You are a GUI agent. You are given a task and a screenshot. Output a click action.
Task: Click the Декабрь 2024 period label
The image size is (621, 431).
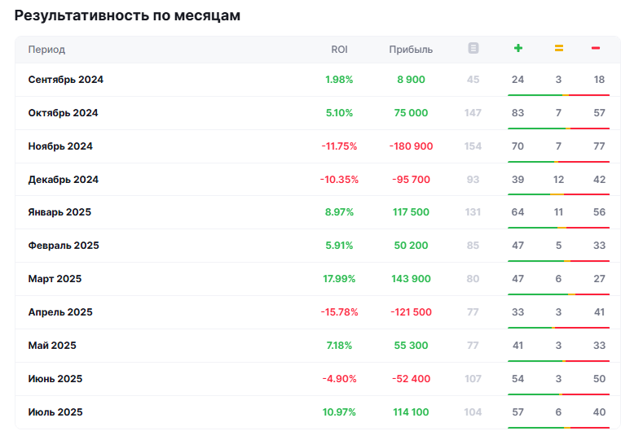64,180
